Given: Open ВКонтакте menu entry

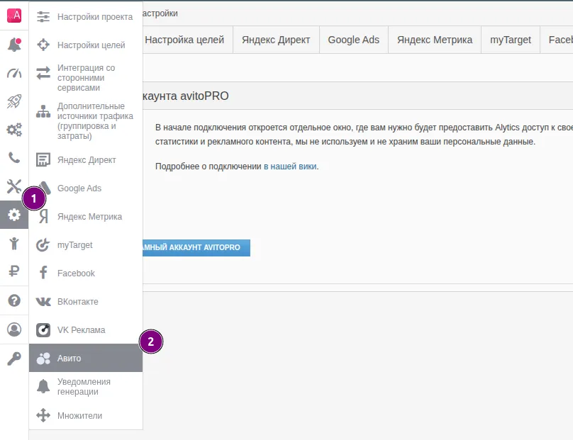Looking at the screenshot, I should coord(86,302).
